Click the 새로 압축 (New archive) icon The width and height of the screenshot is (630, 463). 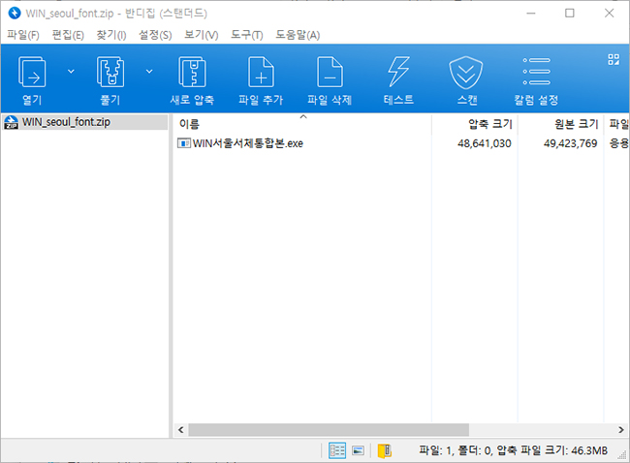click(192, 73)
